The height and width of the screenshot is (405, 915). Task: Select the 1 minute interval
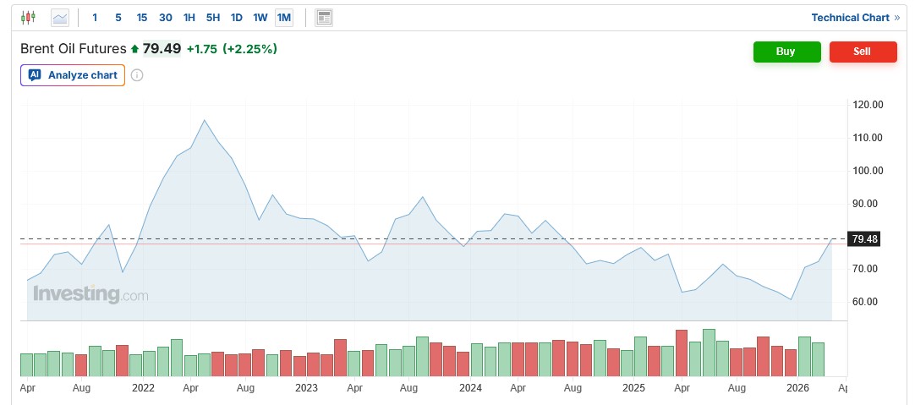95,17
